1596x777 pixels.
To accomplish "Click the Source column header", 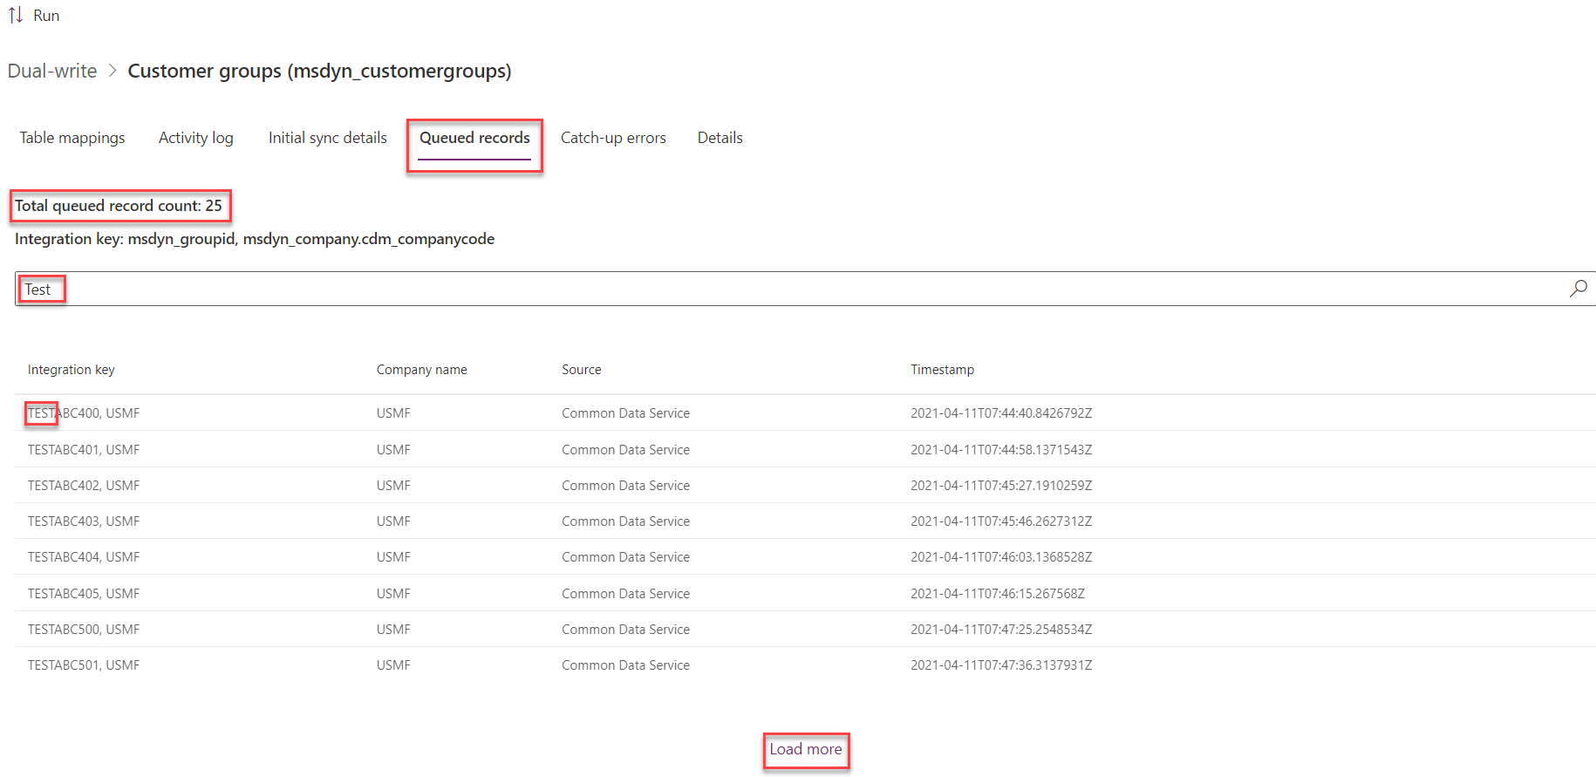I will click(x=582, y=370).
